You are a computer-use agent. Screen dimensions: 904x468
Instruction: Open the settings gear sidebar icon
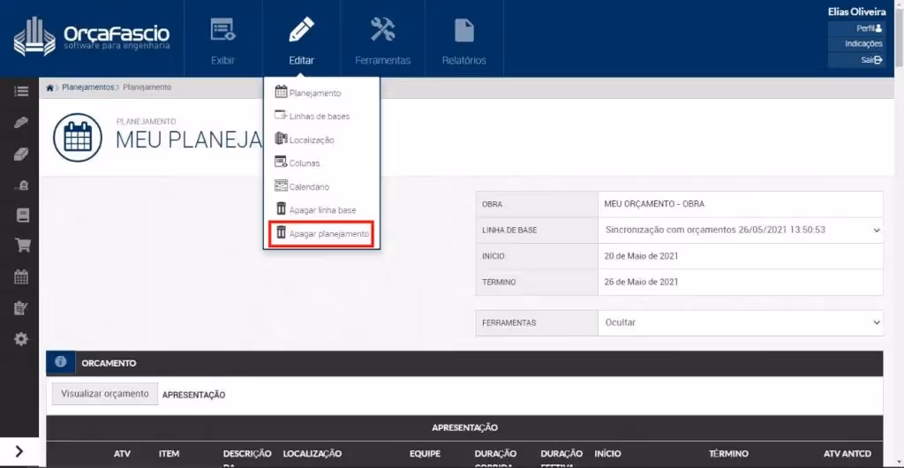21,339
